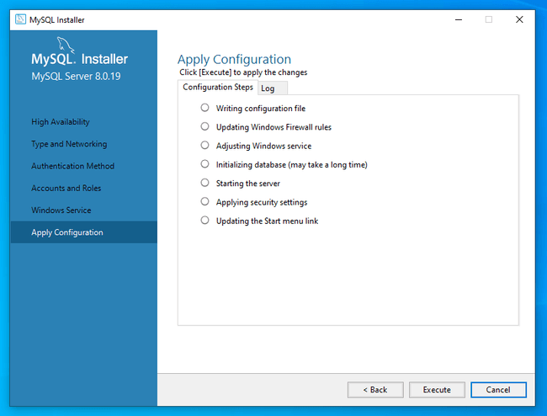This screenshot has width=547, height=416.
Task: Select Authentication Method in the sidebar
Action: [x=73, y=166]
